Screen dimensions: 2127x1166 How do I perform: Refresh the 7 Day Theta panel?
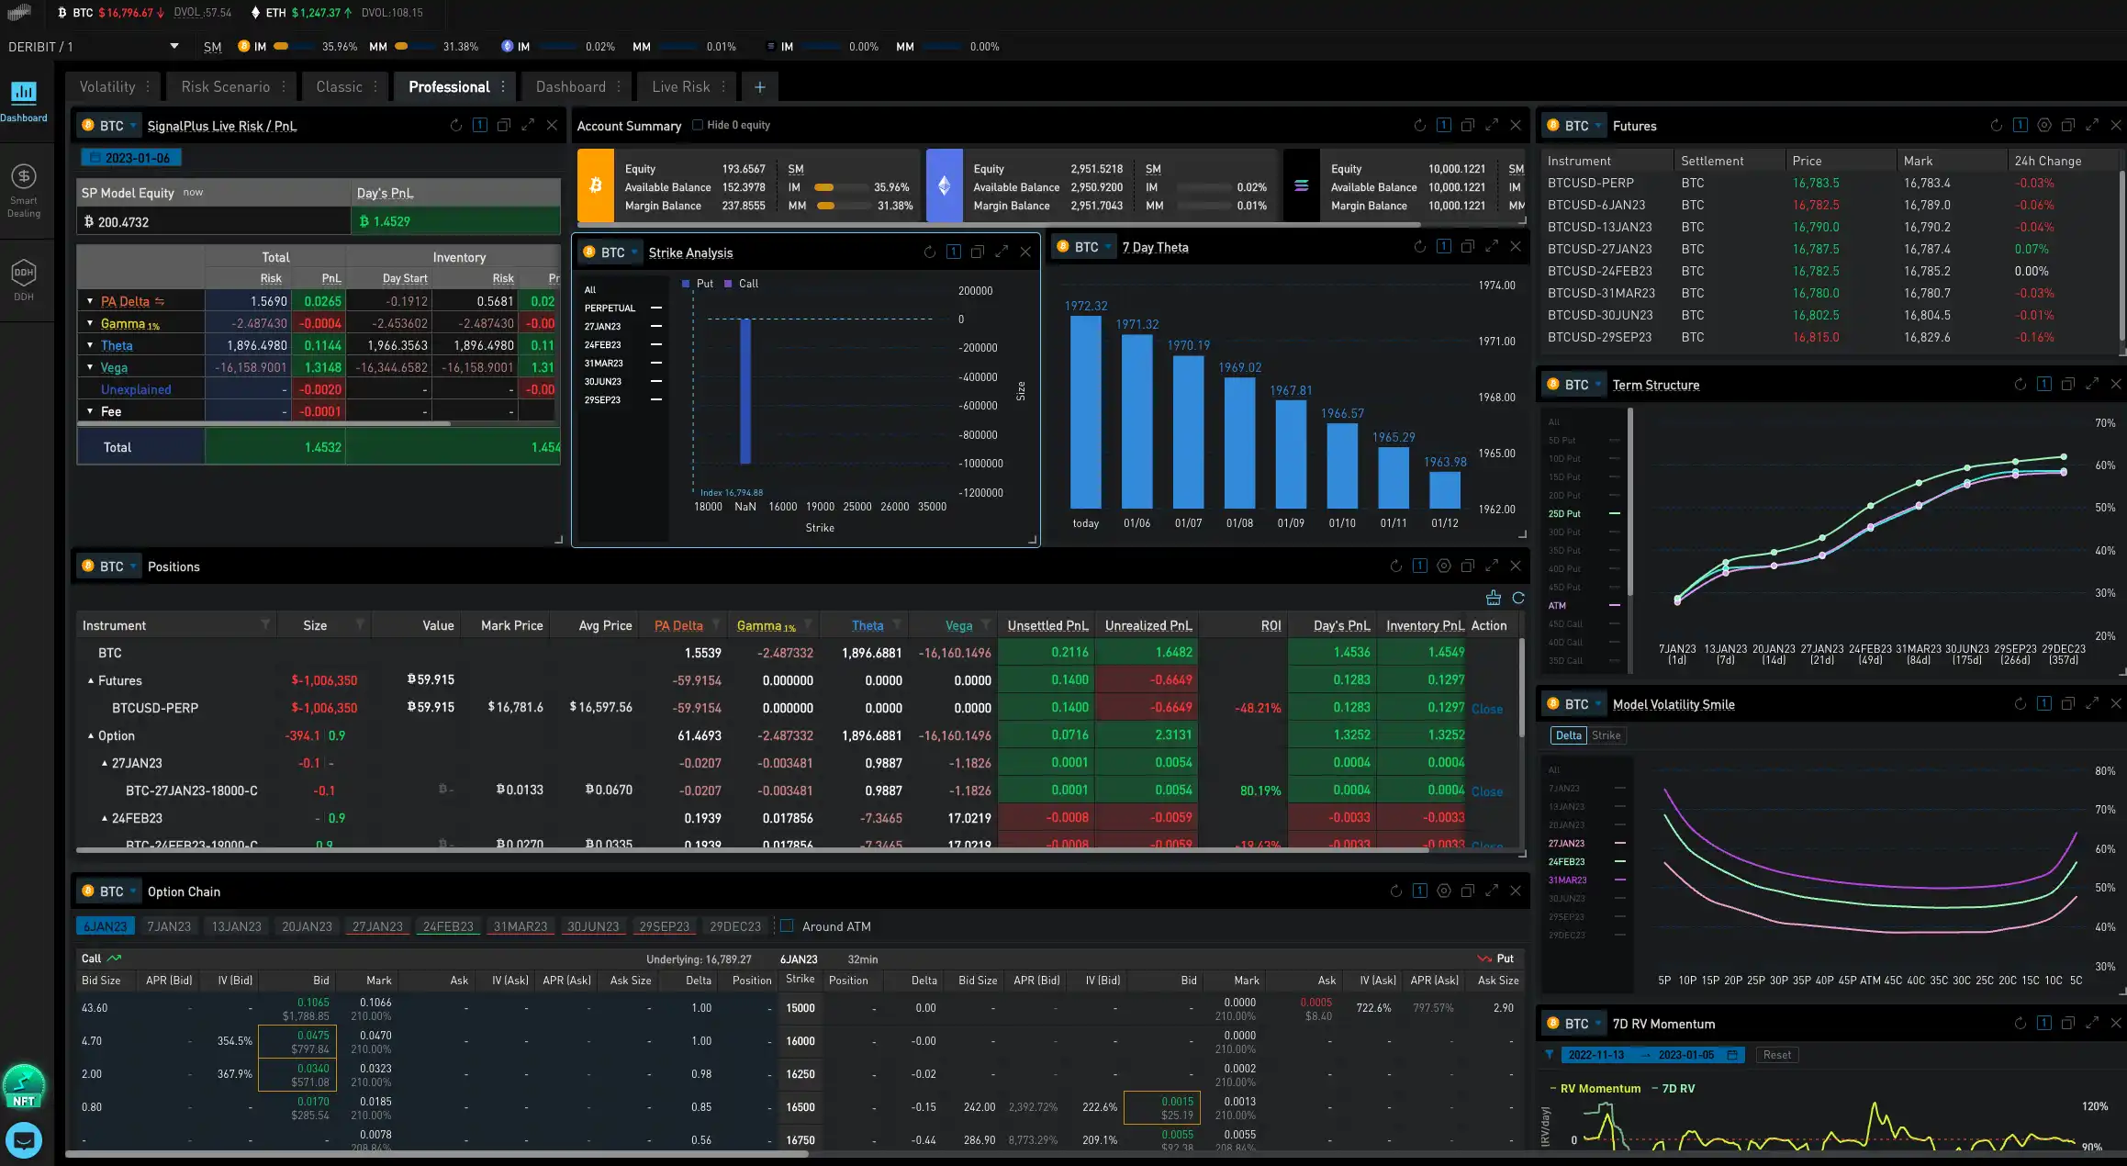(1420, 246)
